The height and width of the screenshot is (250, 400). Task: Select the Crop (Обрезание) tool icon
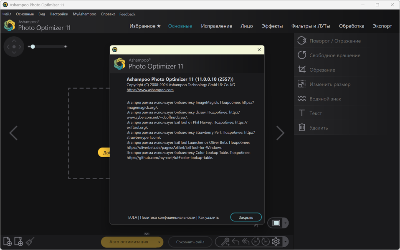pos(301,70)
